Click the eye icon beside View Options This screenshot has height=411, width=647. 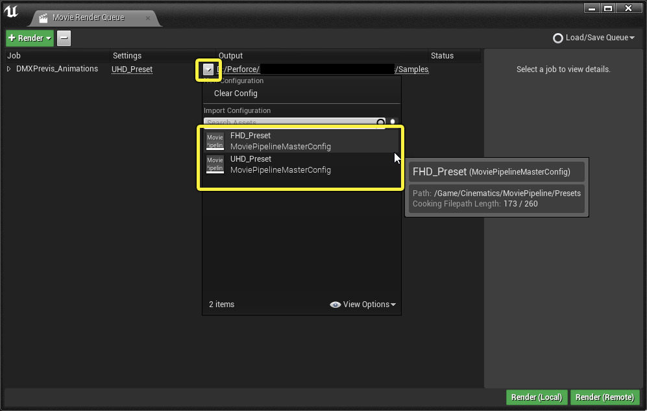(335, 304)
